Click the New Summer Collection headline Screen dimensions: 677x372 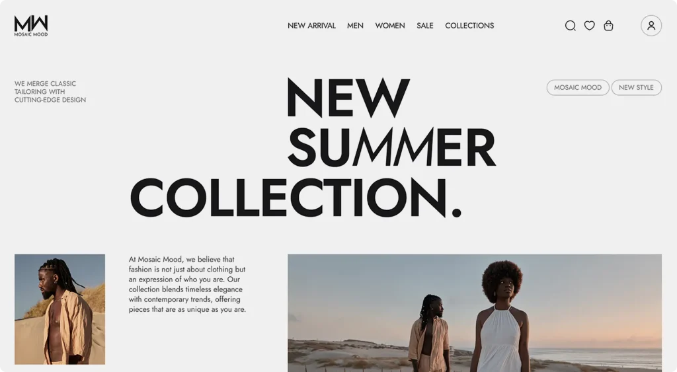click(x=313, y=147)
